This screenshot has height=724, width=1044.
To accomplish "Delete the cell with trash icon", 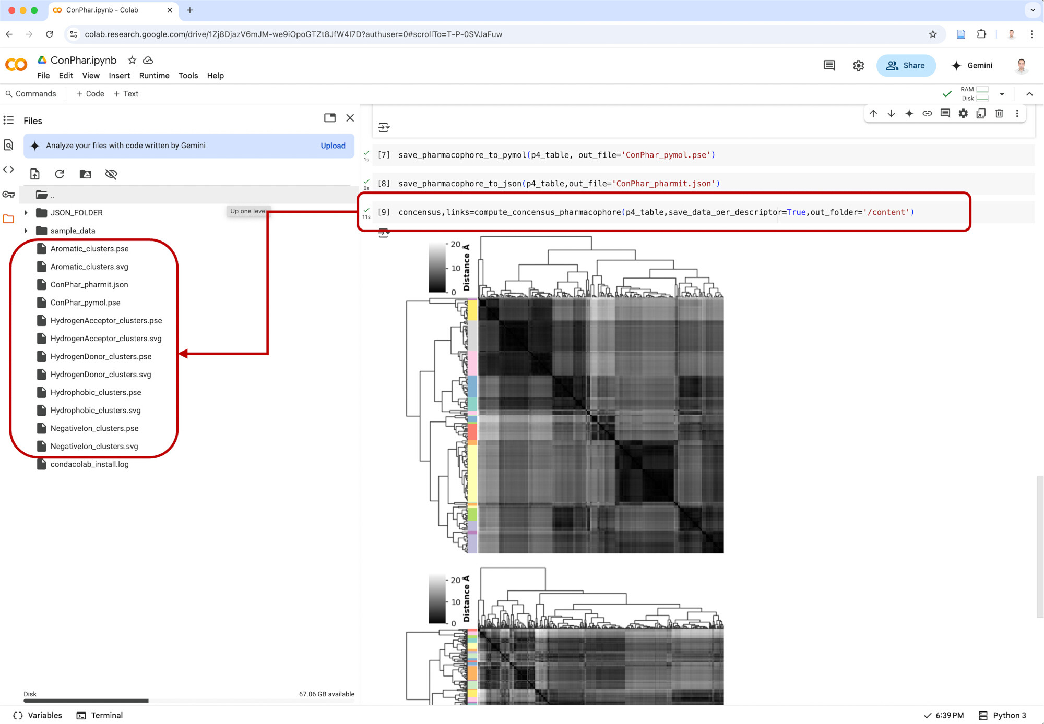I will [999, 113].
